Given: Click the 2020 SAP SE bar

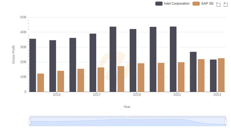Looking at the screenshot, I should tap(161, 77).
